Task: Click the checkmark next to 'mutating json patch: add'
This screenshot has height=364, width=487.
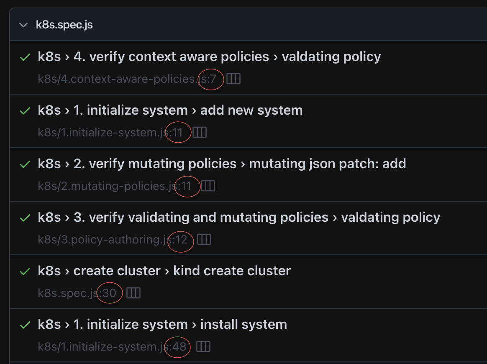Action: [25, 164]
